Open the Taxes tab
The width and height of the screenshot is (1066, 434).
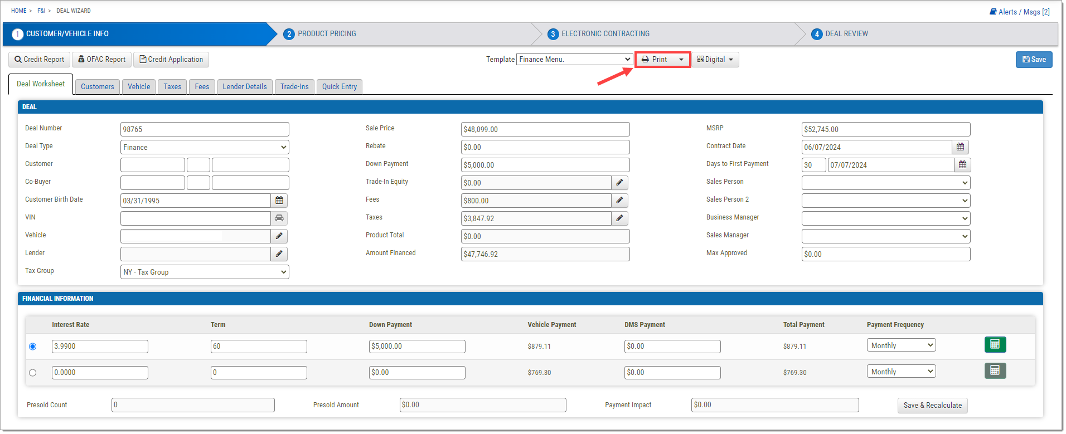(x=172, y=87)
